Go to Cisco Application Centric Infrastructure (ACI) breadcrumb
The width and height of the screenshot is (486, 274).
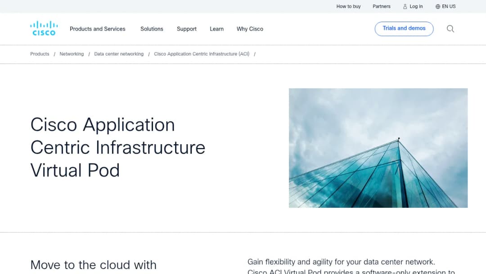point(202,54)
